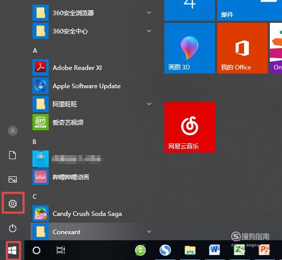This screenshot has width=282, height=260.
Task: Open the 网易云音乐 tile
Action: click(x=190, y=127)
